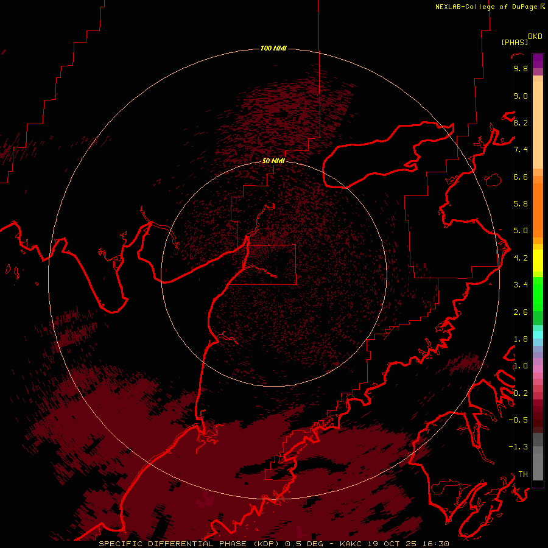Click the 1.0 scale value
Image resolution: width=548 pixels, height=548 pixels.
(521, 366)
